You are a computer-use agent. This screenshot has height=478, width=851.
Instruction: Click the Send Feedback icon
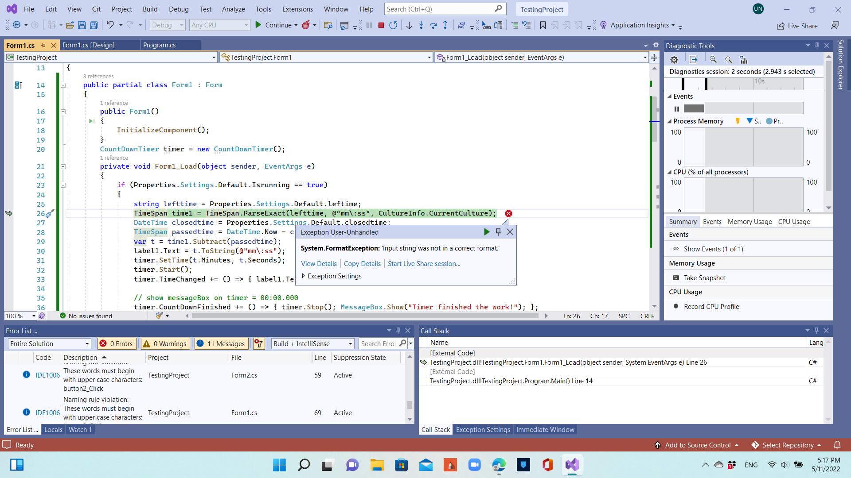(835, 26)
